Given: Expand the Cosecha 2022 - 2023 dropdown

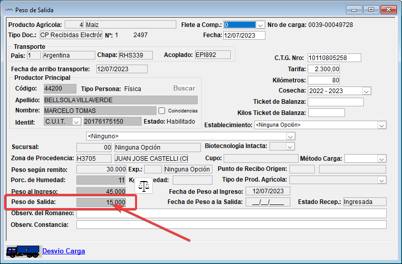Looking at the screenshot, I should tap(366, 91).
